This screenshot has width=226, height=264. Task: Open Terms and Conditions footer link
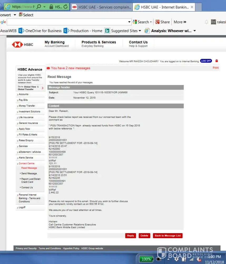[50, 248]
